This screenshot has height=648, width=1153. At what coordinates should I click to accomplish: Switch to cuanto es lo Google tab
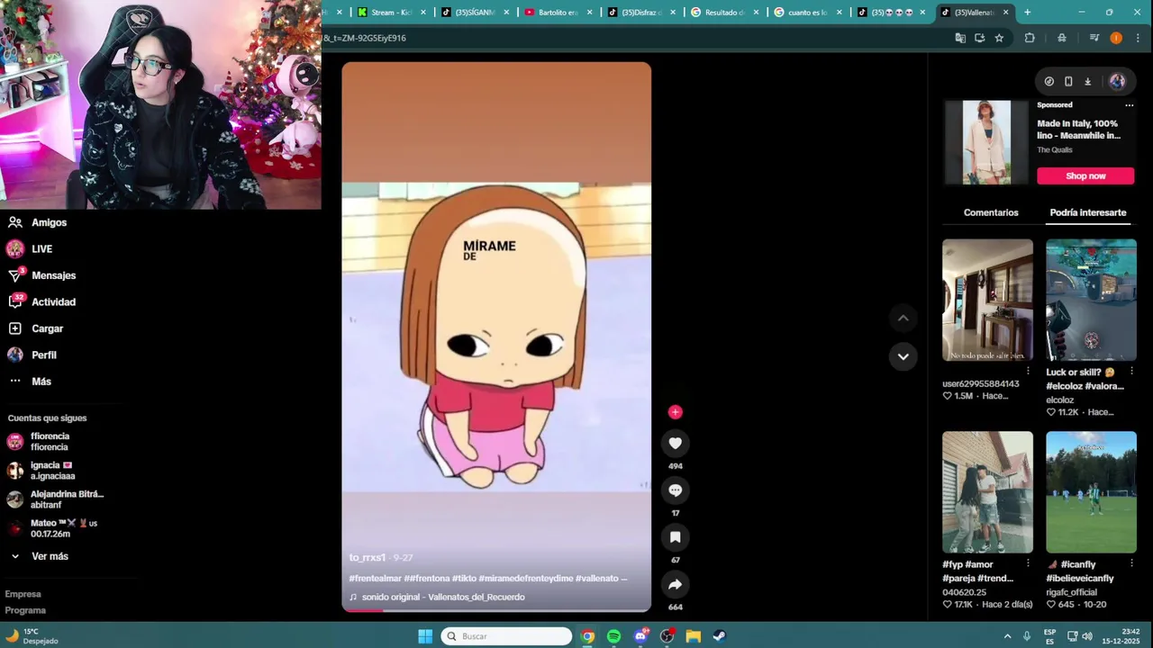click(807, 13)
